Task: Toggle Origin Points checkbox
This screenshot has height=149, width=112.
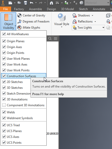Action: 4,53
